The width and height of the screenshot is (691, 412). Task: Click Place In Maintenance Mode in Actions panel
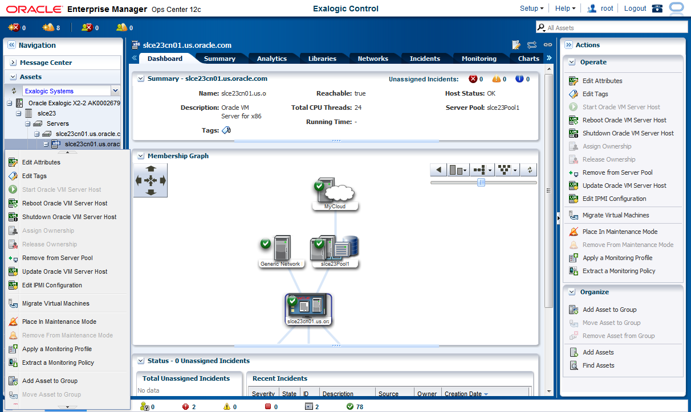pos(620,232)
